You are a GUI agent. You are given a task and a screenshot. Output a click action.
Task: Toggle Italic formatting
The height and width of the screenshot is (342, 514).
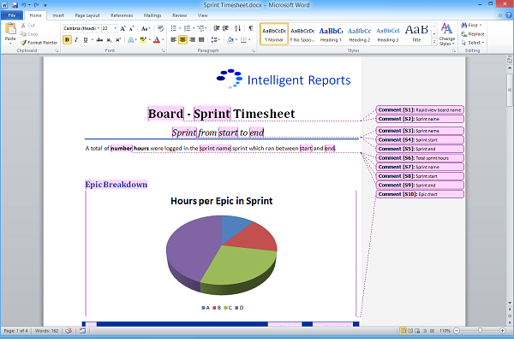(x=77, y=39)
